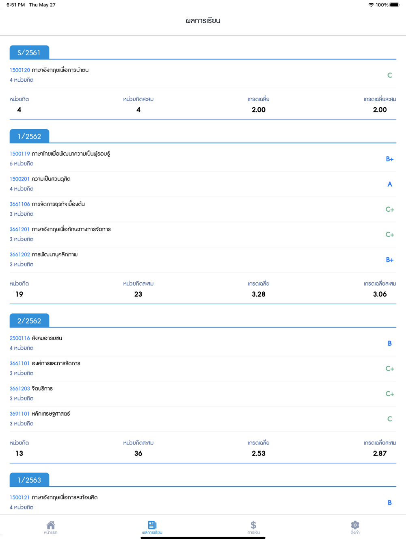Click semester credits value 13
This screenshot has height=542, width=406.
pos(19,453)
